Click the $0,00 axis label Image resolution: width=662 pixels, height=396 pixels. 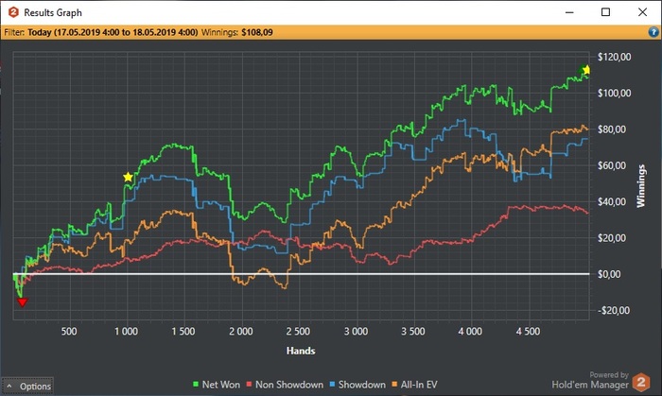pos(609,274)
